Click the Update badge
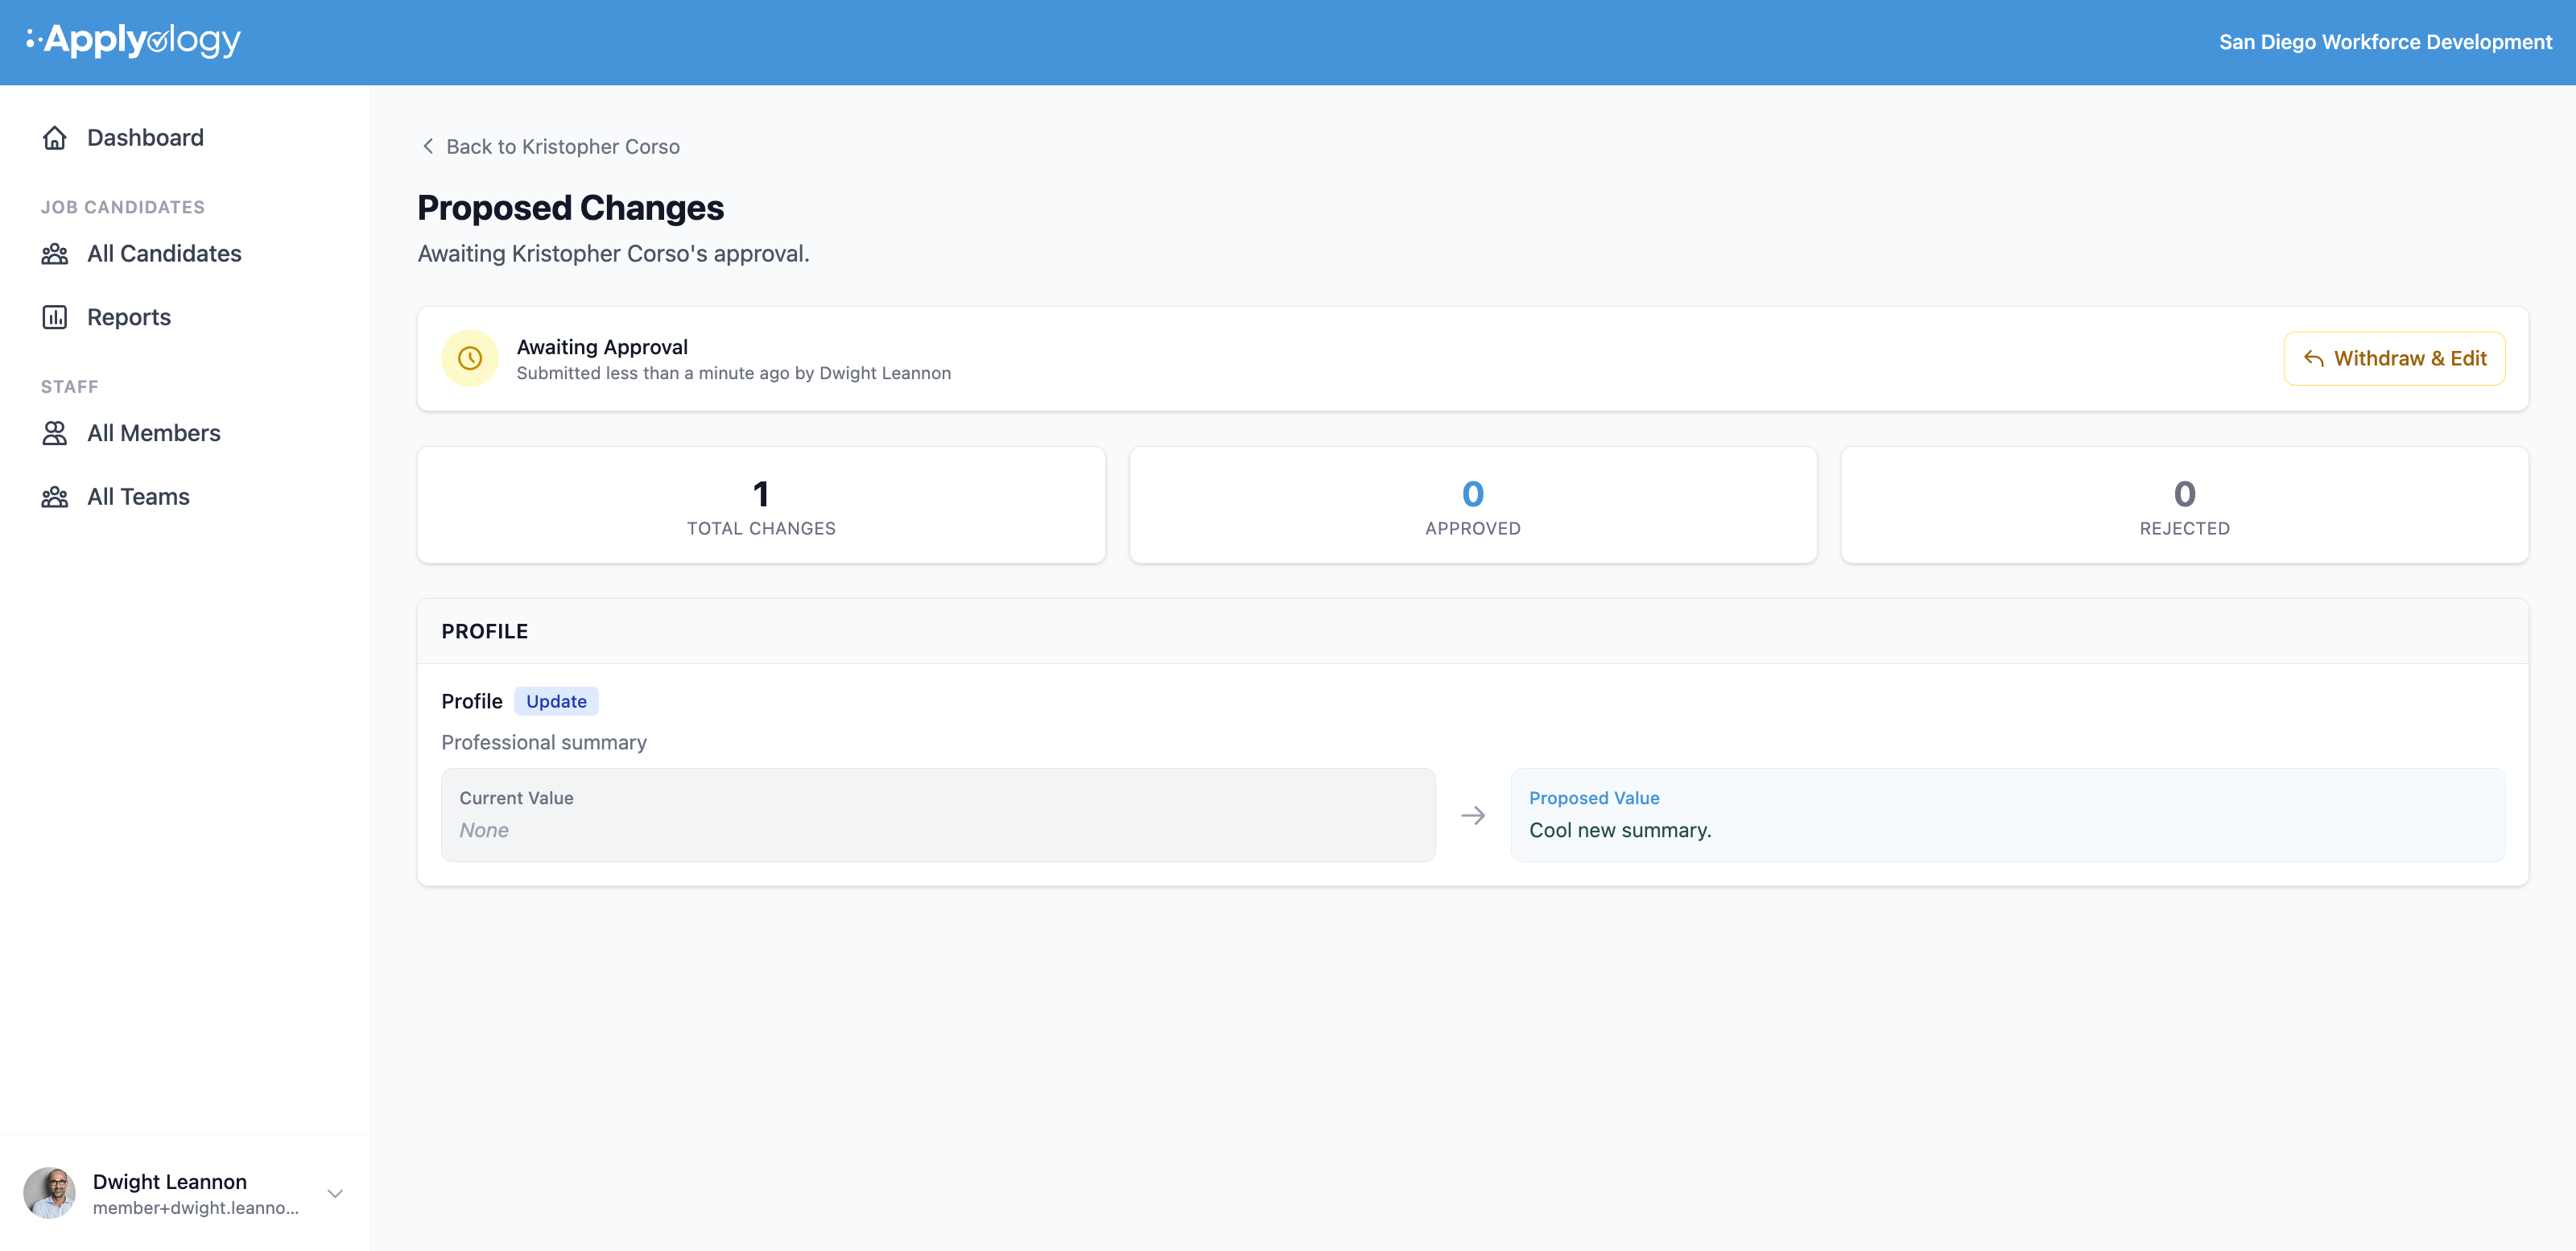 point(556,701)
